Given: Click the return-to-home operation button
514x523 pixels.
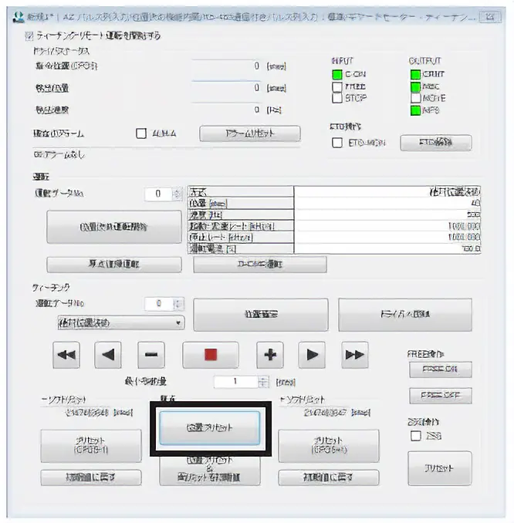Looking at the screenshot, I should click(114, 265).
